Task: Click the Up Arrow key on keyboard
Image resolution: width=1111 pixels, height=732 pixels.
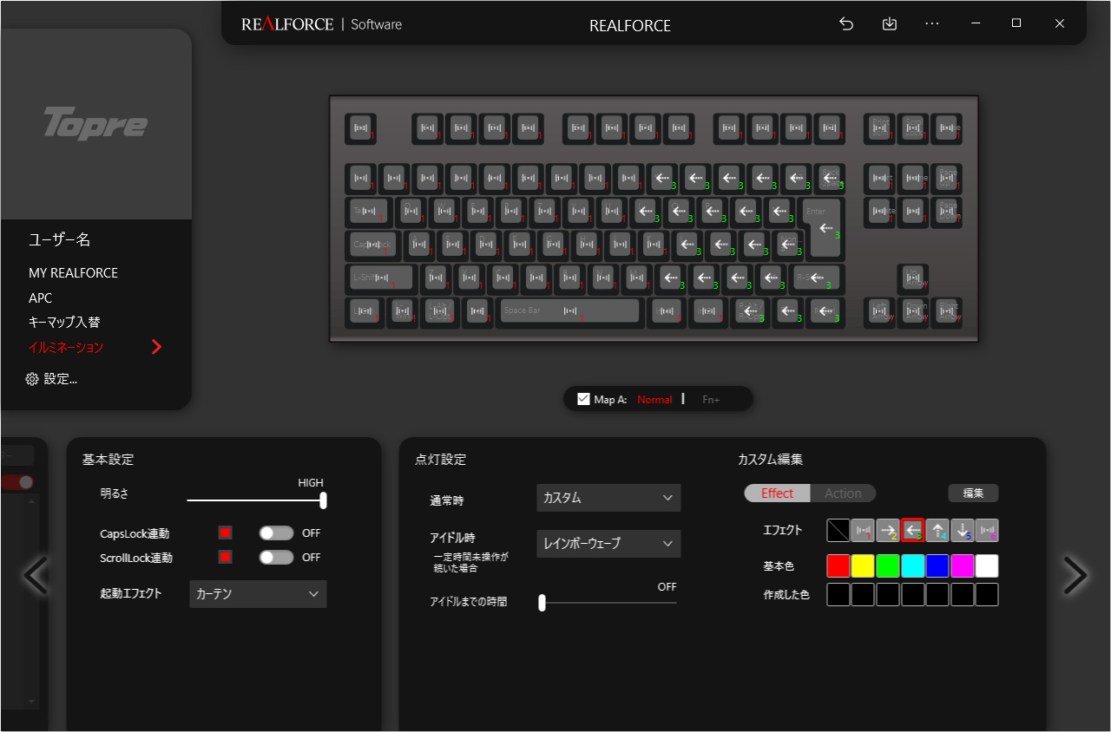Action: click(x=912, y=278)
